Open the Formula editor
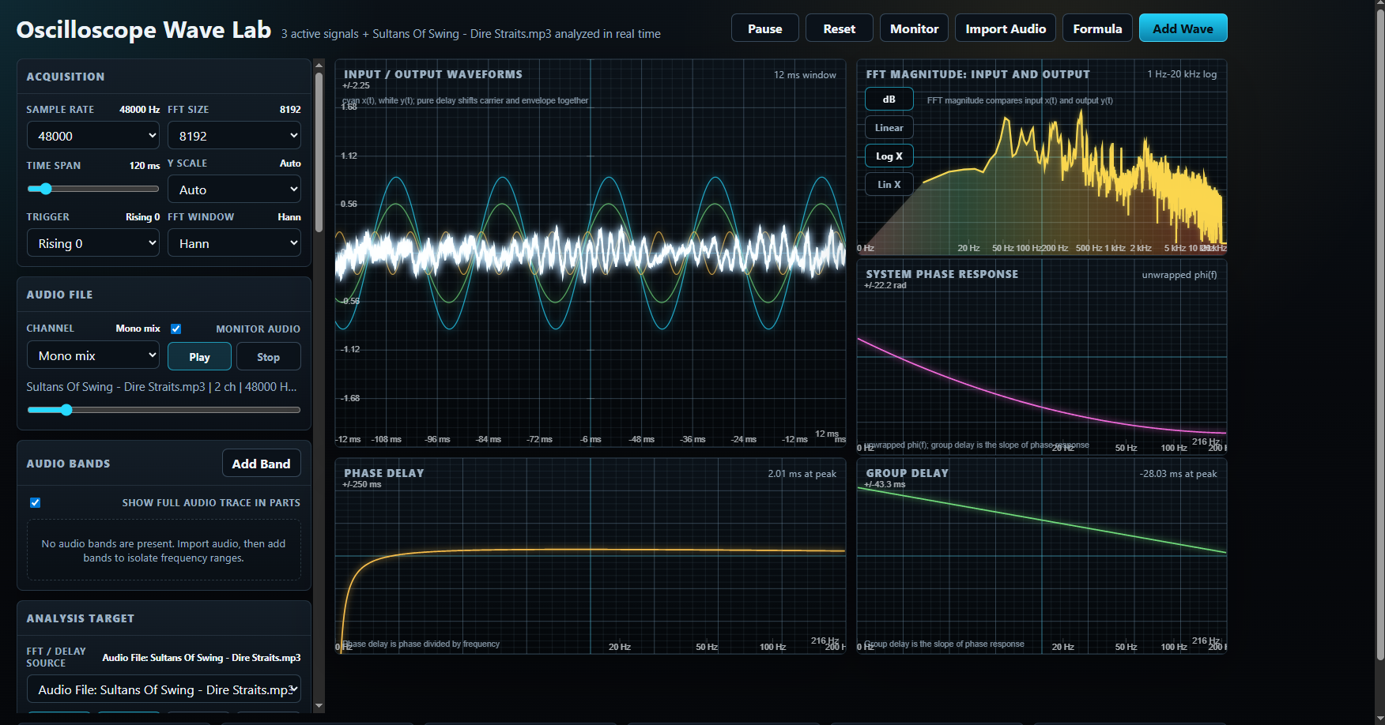This screenshot has height=725, width=1385. (1097, 28)
